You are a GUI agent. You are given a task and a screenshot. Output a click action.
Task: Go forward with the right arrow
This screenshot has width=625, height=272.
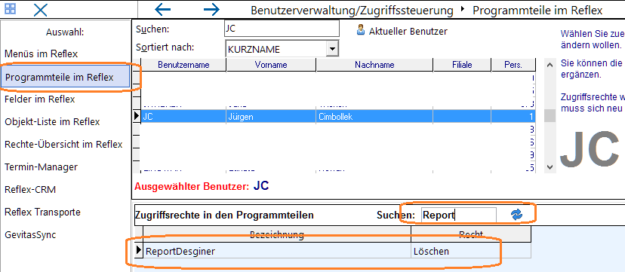211,10
